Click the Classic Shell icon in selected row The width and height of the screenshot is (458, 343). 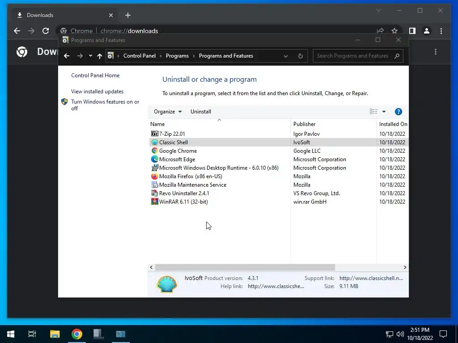click(154, 142)
